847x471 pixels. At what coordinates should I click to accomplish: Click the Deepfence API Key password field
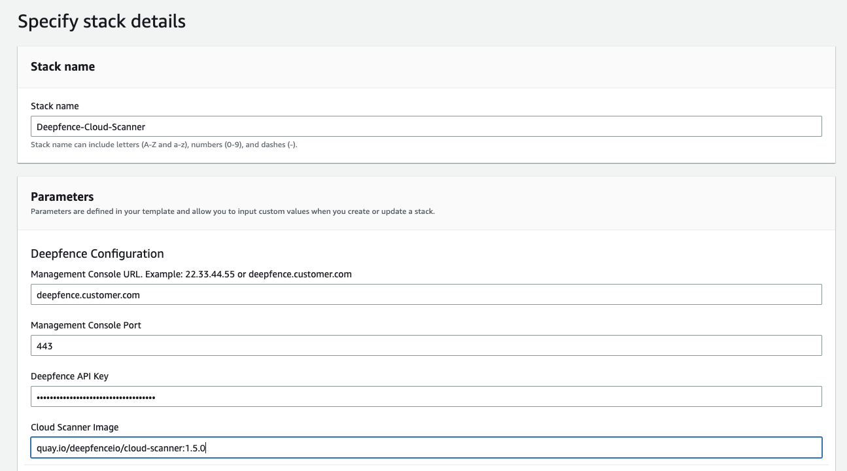(x=426, y=396)
